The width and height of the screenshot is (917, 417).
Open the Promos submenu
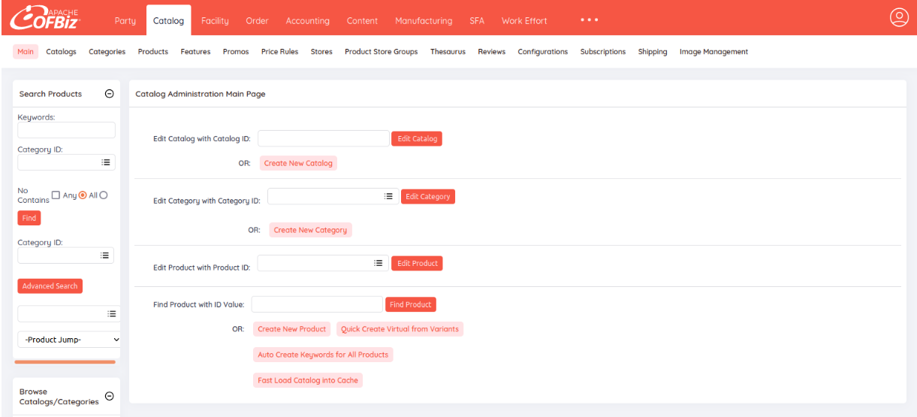(x=236, y=52)
